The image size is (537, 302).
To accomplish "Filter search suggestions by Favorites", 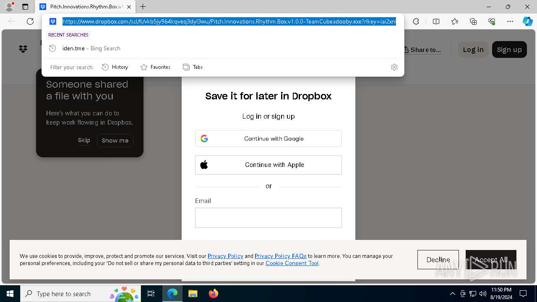I will tap(155, 67).
